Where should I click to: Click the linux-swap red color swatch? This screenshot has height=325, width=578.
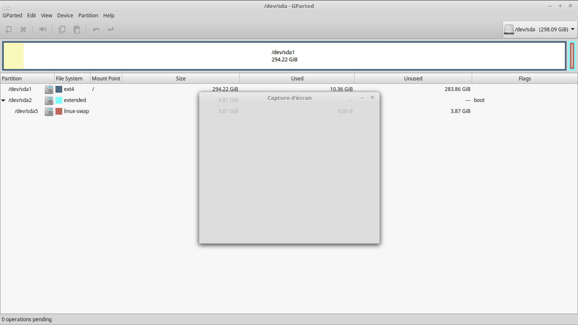(x=59, y=111)
